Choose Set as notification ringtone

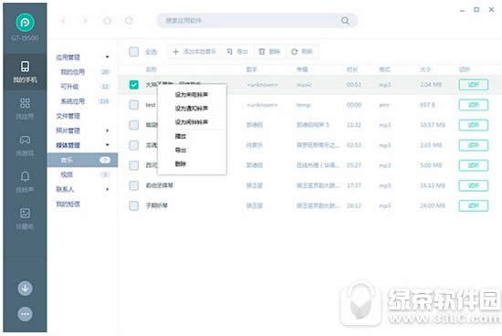point(192,109)
